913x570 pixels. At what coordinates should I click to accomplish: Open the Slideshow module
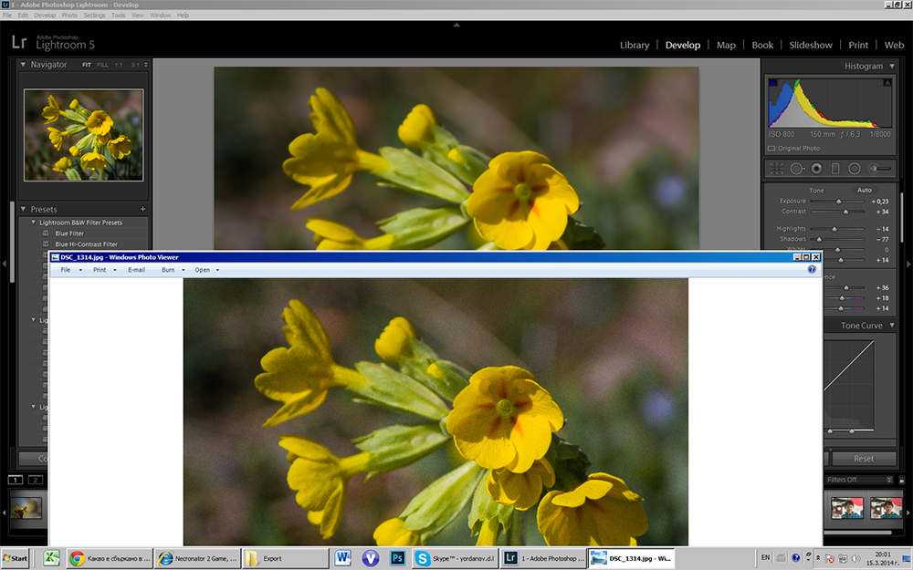click(x=811, y=45)
